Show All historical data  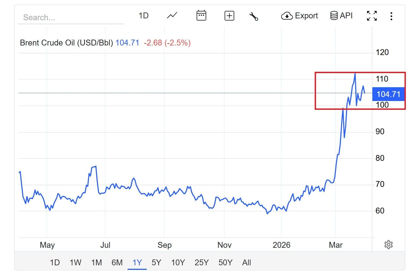click(x=246, y=263)
